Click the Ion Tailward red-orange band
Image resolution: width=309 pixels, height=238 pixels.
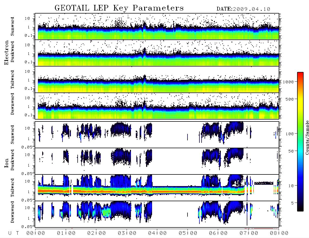point(141,191)
